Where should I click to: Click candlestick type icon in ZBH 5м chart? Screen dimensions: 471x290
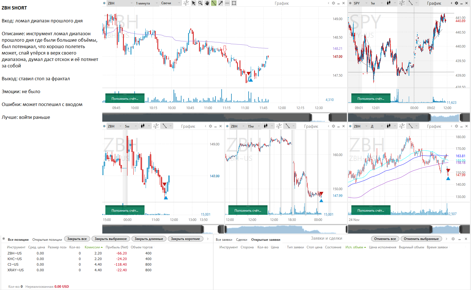click(143, 126)
